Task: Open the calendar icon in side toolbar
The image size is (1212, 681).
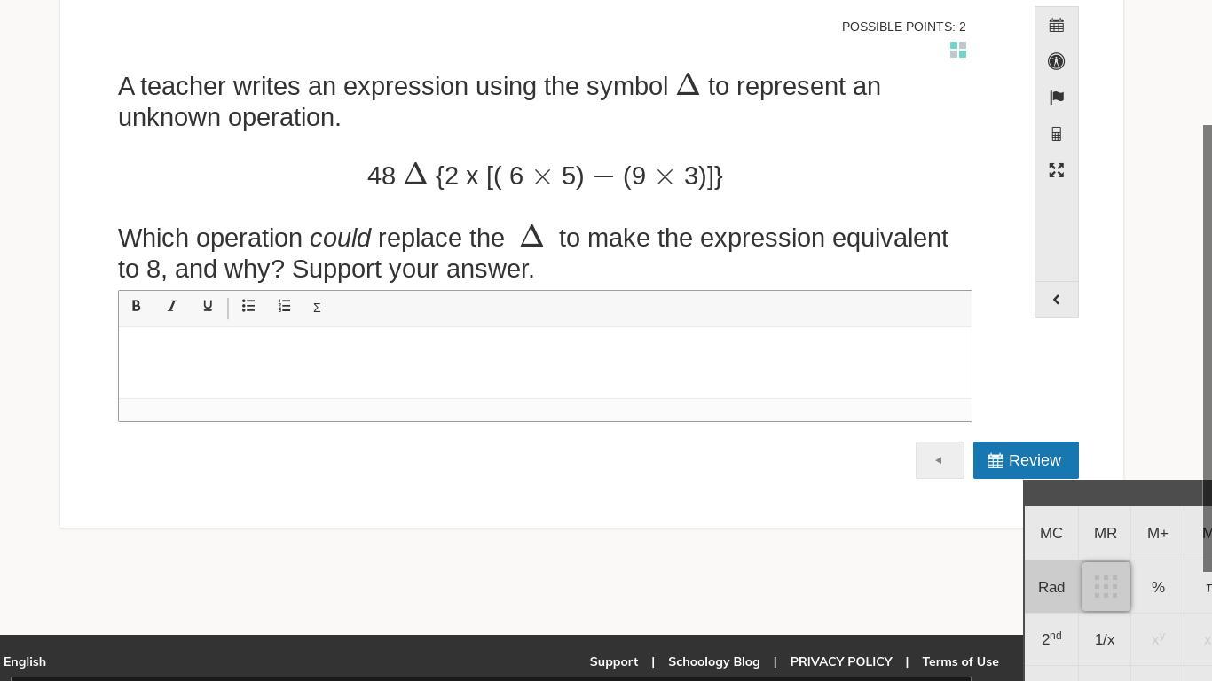Action: 1056,26
